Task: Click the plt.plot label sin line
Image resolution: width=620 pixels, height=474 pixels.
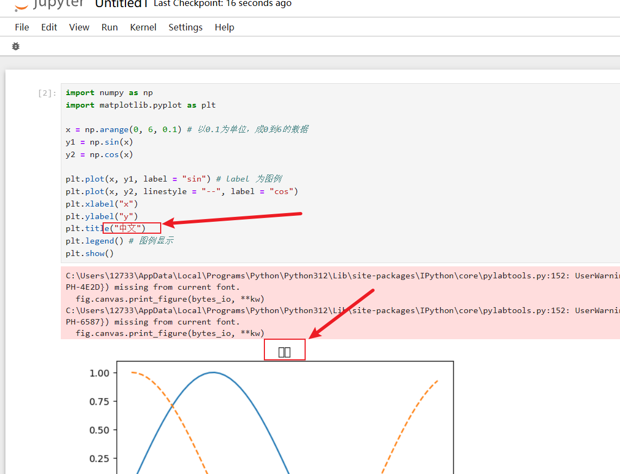Action: (174, 179)
